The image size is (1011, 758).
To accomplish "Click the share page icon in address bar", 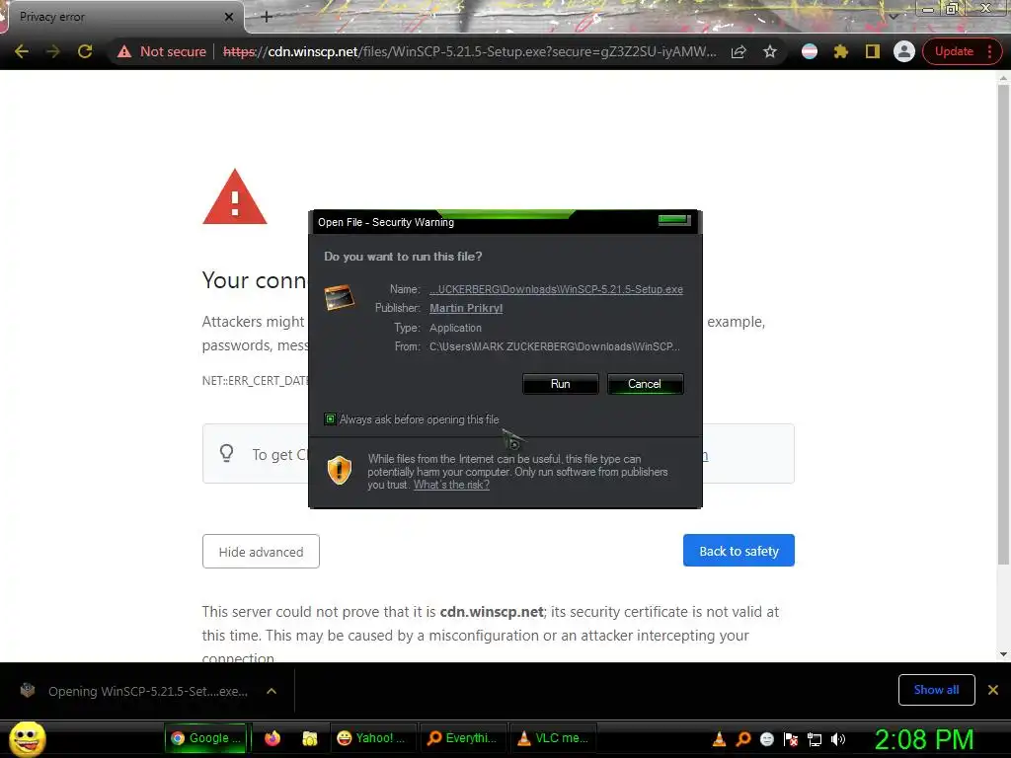I will [x=739, y=51].
